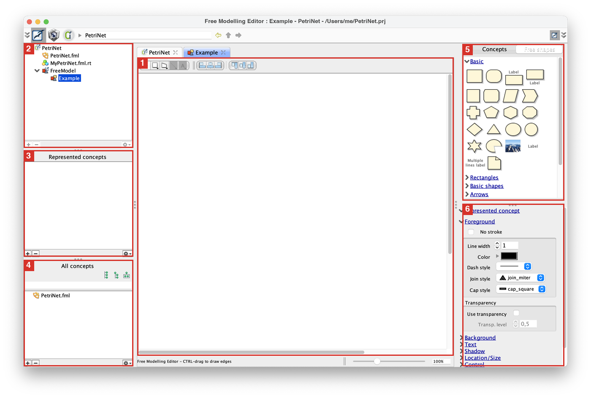This screenshot has width=591, height=398.
Task: Click the black foreground Color swatch
Action: pos(509,256)
